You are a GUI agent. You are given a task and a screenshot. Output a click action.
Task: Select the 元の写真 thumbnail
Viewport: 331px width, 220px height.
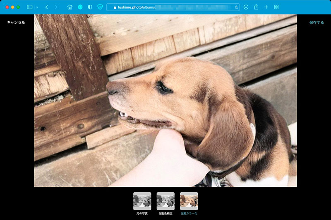142,201
